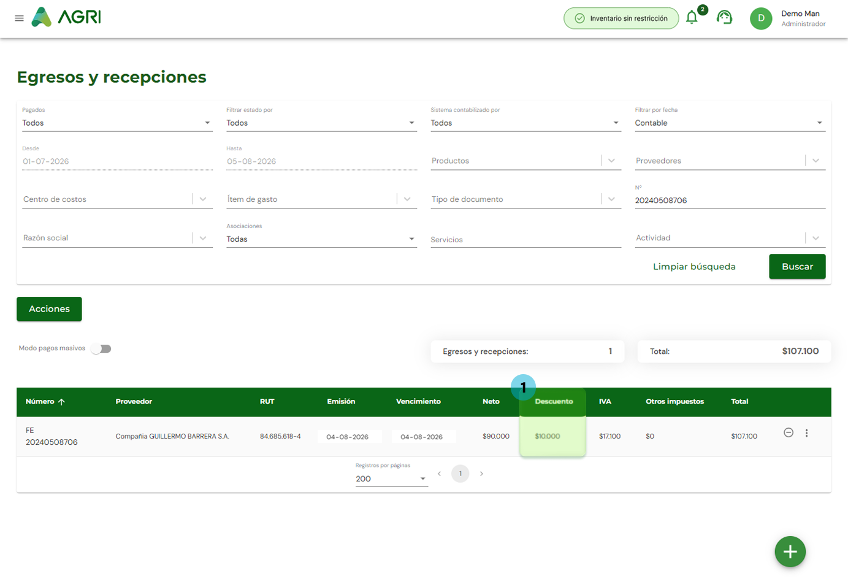This screenshot has height=587, width=848.
Task: Click the Total column header
Action: click(739, 402)
